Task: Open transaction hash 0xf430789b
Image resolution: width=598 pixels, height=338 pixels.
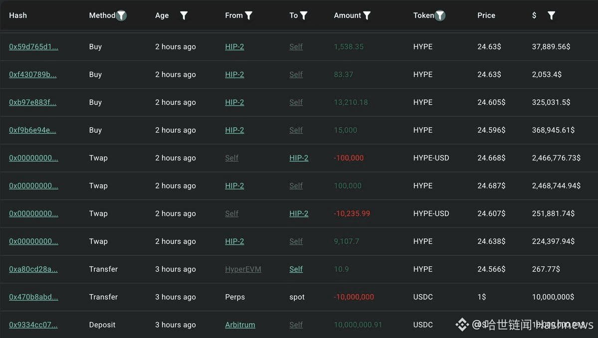Action: 32,75
